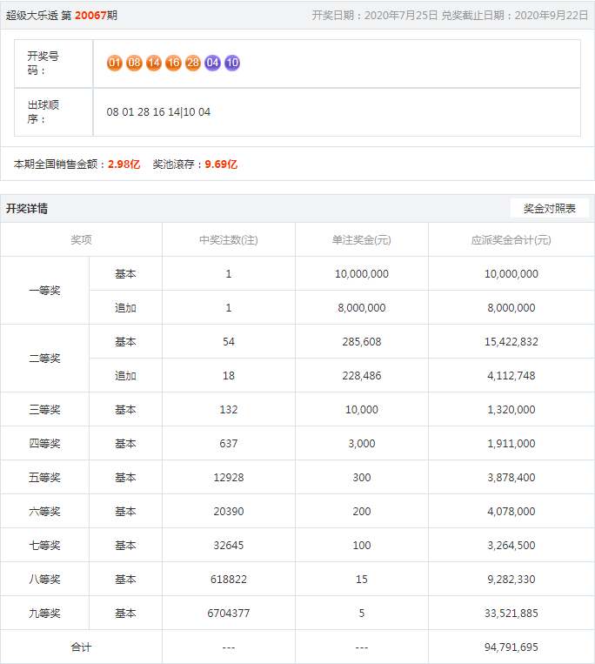Click the 单注奖金(元) column header
Image resolution: width=595 pixels, height=664 pixels.
coord(362,240)
